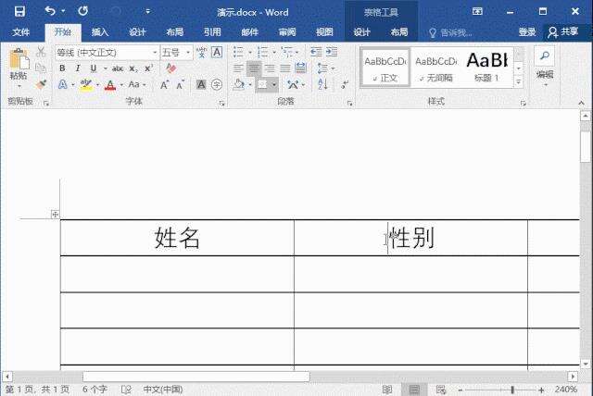Increase paragraph indent
Image resolution: width=593 pixels, height=396 pixels.
coord(332,52)
